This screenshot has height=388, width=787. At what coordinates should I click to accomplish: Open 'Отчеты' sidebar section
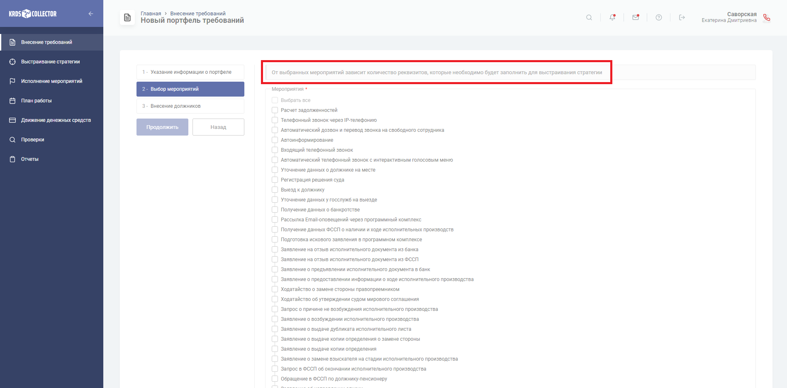pos(30,159)
